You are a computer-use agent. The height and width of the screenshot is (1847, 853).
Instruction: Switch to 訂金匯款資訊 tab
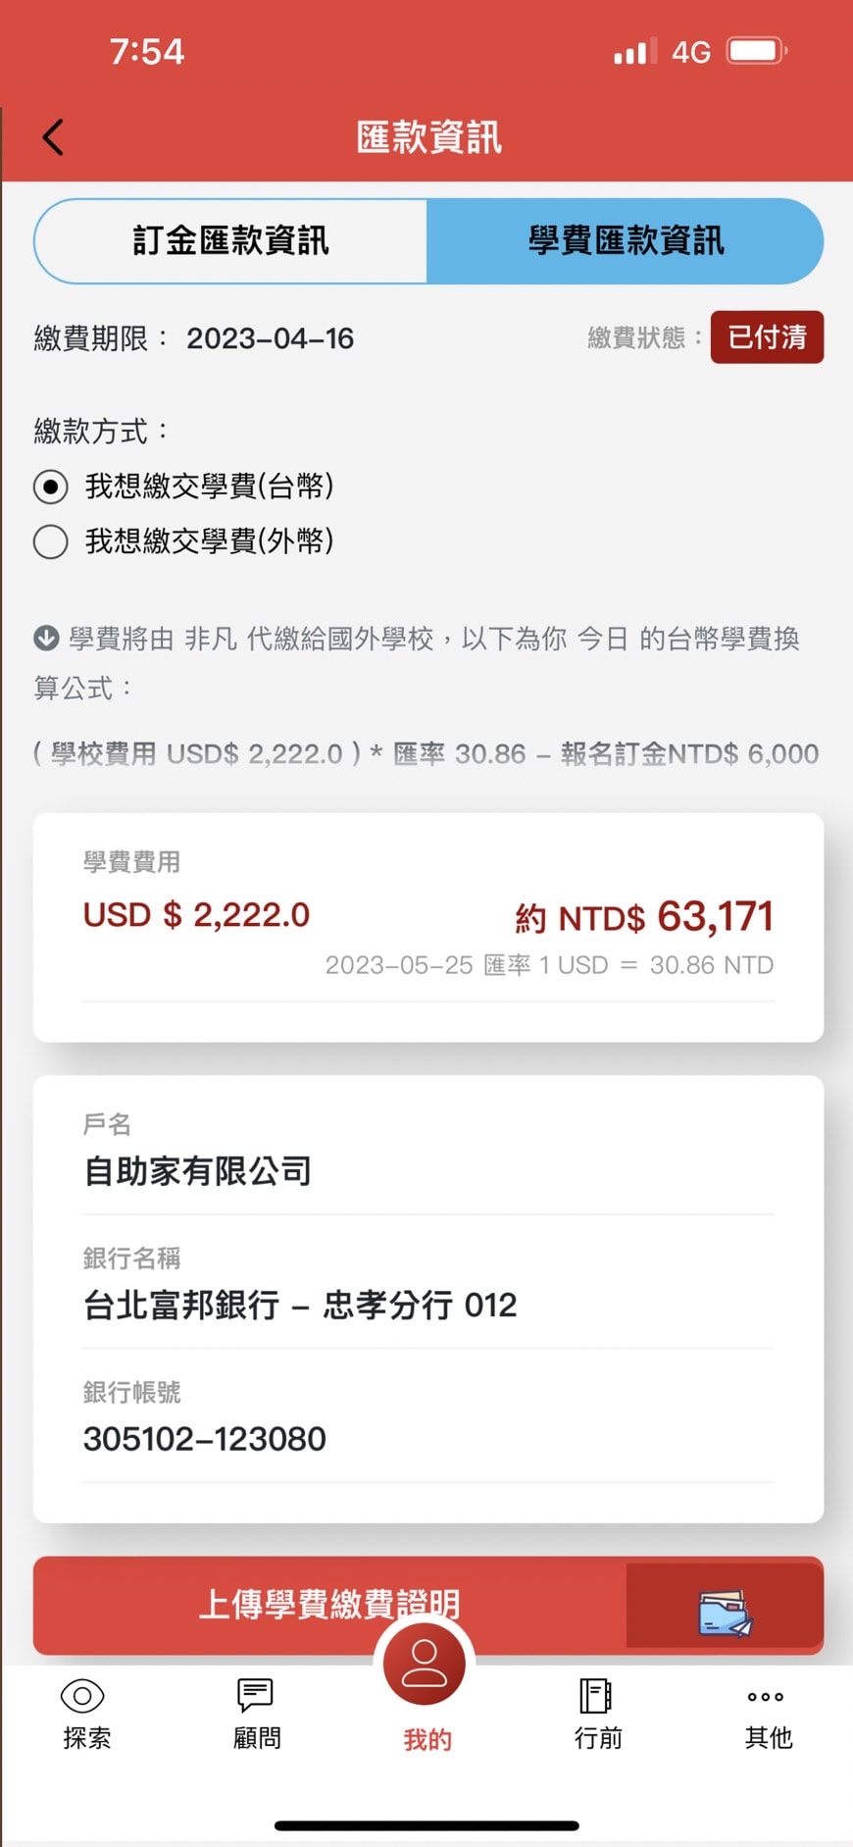pyautogui.click(x=231, y=241)
